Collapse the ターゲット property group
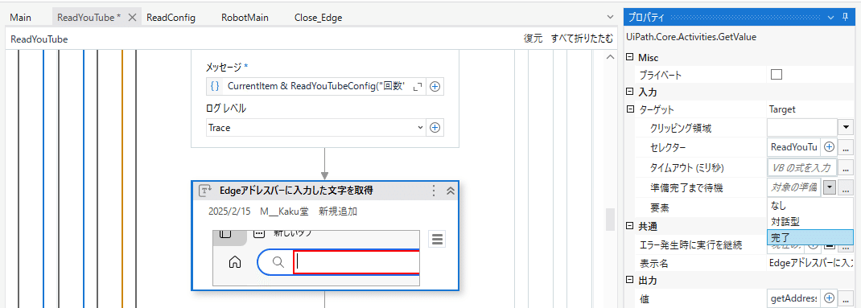This screenshot has width=861, height=308. coord(630,109)
